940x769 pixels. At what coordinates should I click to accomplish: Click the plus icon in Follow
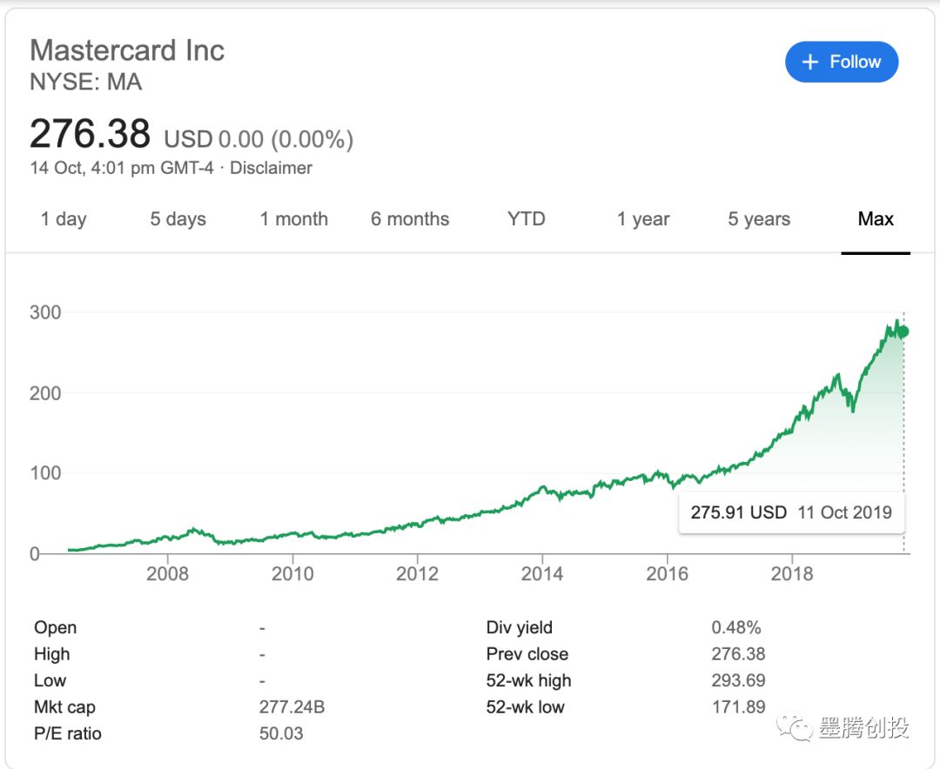810,62
